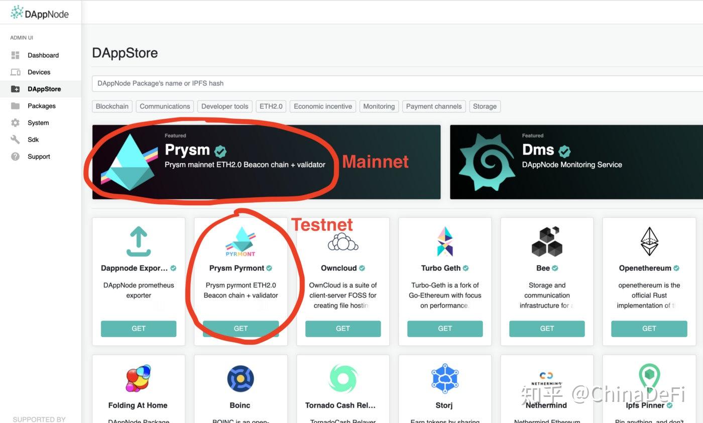The height and width of the screenshot is (423, 703).
Task: Click the Prysm Pyrmont logo icon
Action: click(241, 241)
